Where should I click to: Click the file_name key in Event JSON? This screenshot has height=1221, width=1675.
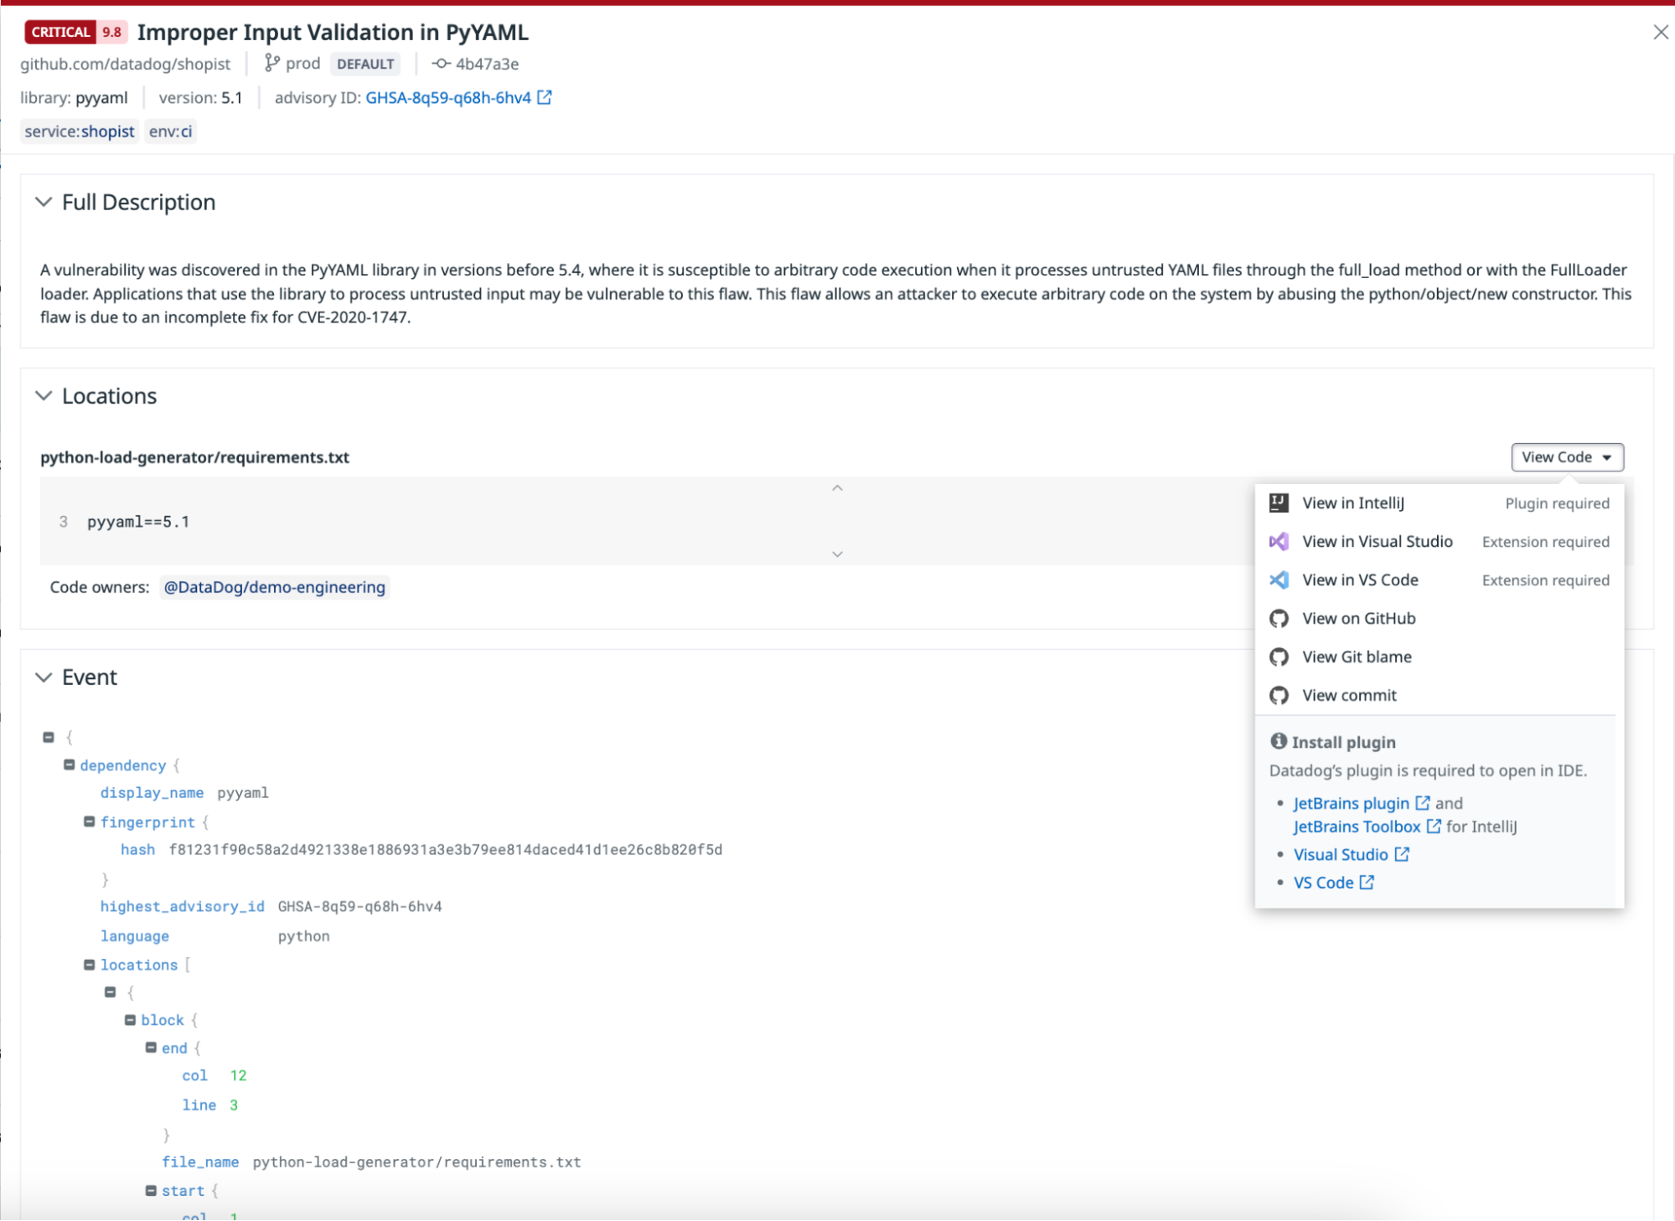[200, 1162]
